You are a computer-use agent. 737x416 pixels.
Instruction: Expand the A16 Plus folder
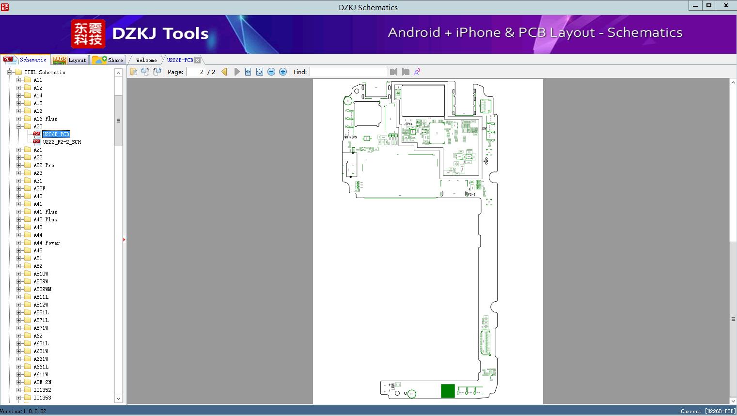coord(18,119)
